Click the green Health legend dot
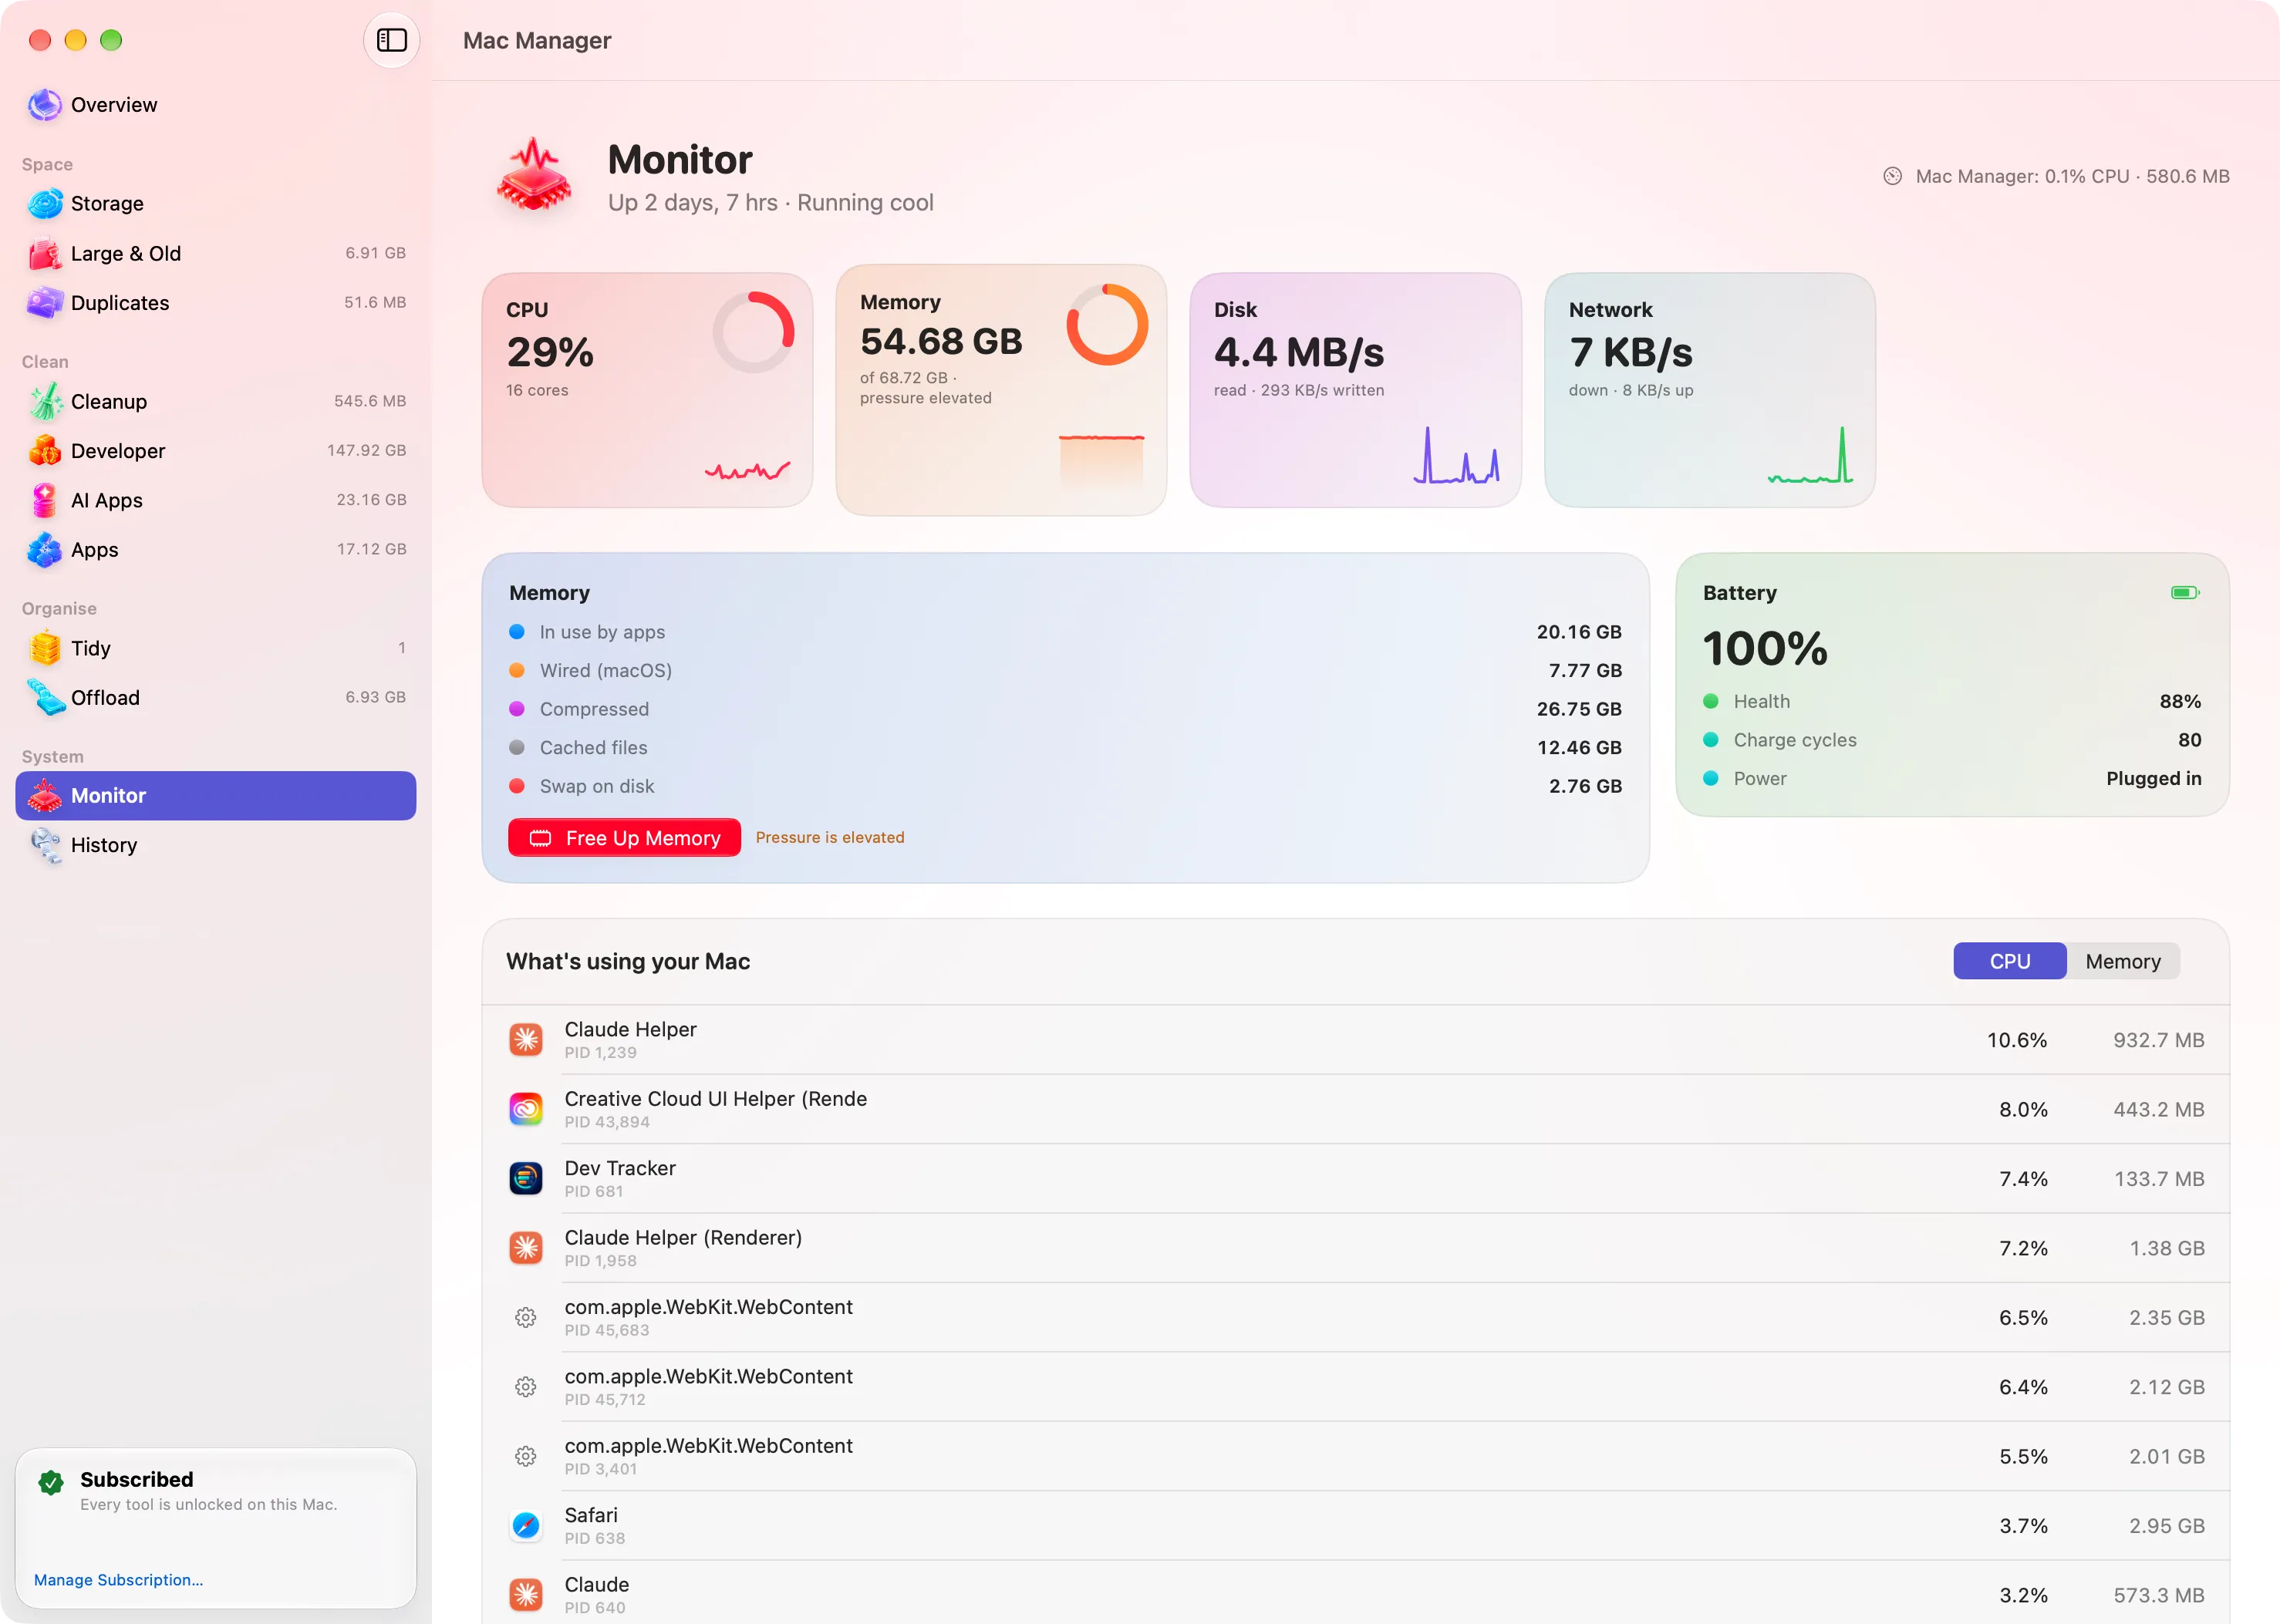Image resolution: width=2280 pixels, height=1624 pixels. (x=1711, y=702)
